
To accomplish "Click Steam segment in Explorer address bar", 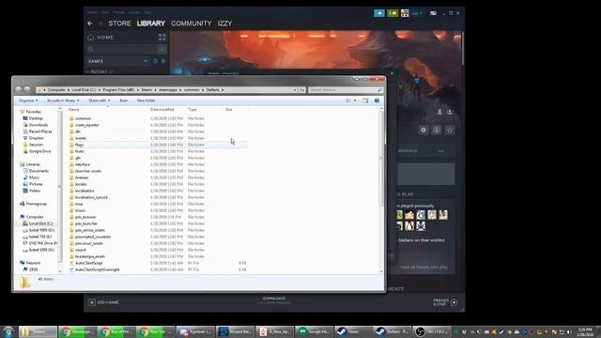I will 146,90.
